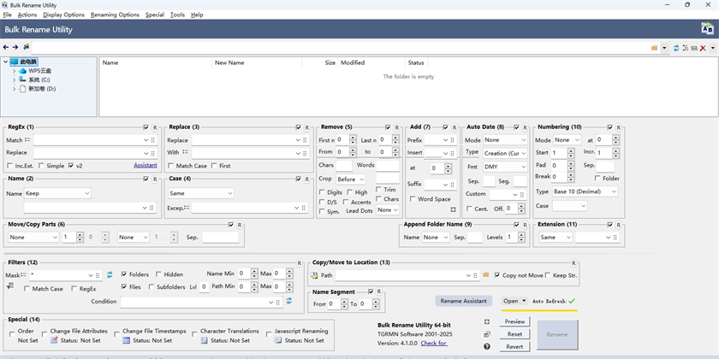Image resolution: width=719 pixels, height=359 pixels.
Task: Click the Preview button
Action: [514, 321]
